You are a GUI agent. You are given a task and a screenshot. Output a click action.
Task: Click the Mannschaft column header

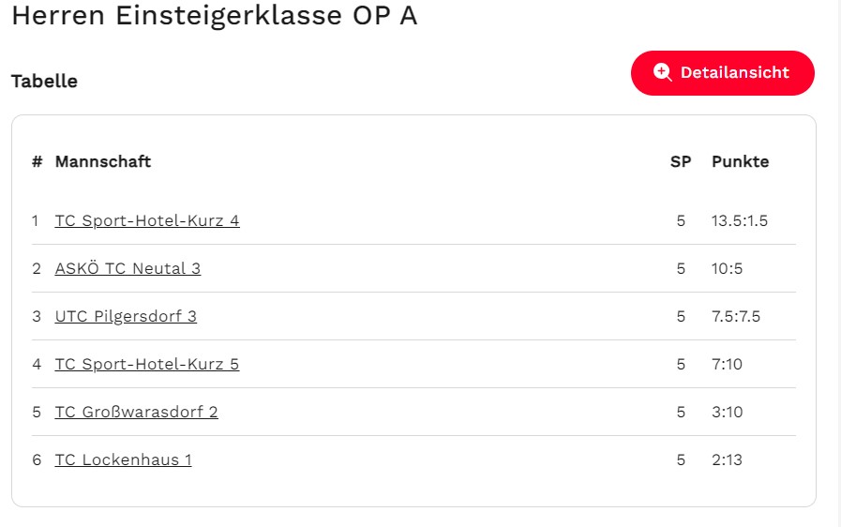pos(103,161)
